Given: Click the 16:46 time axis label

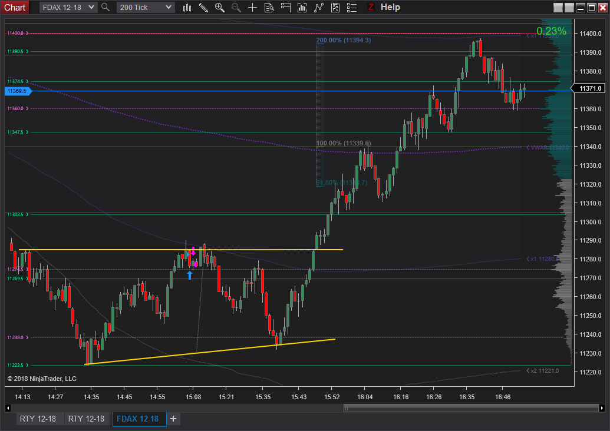Looking at the screenshot, I should tap(503, 397).
